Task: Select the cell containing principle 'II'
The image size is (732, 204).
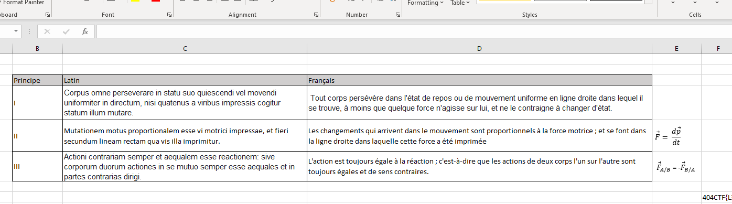Action: coord(37,136)
